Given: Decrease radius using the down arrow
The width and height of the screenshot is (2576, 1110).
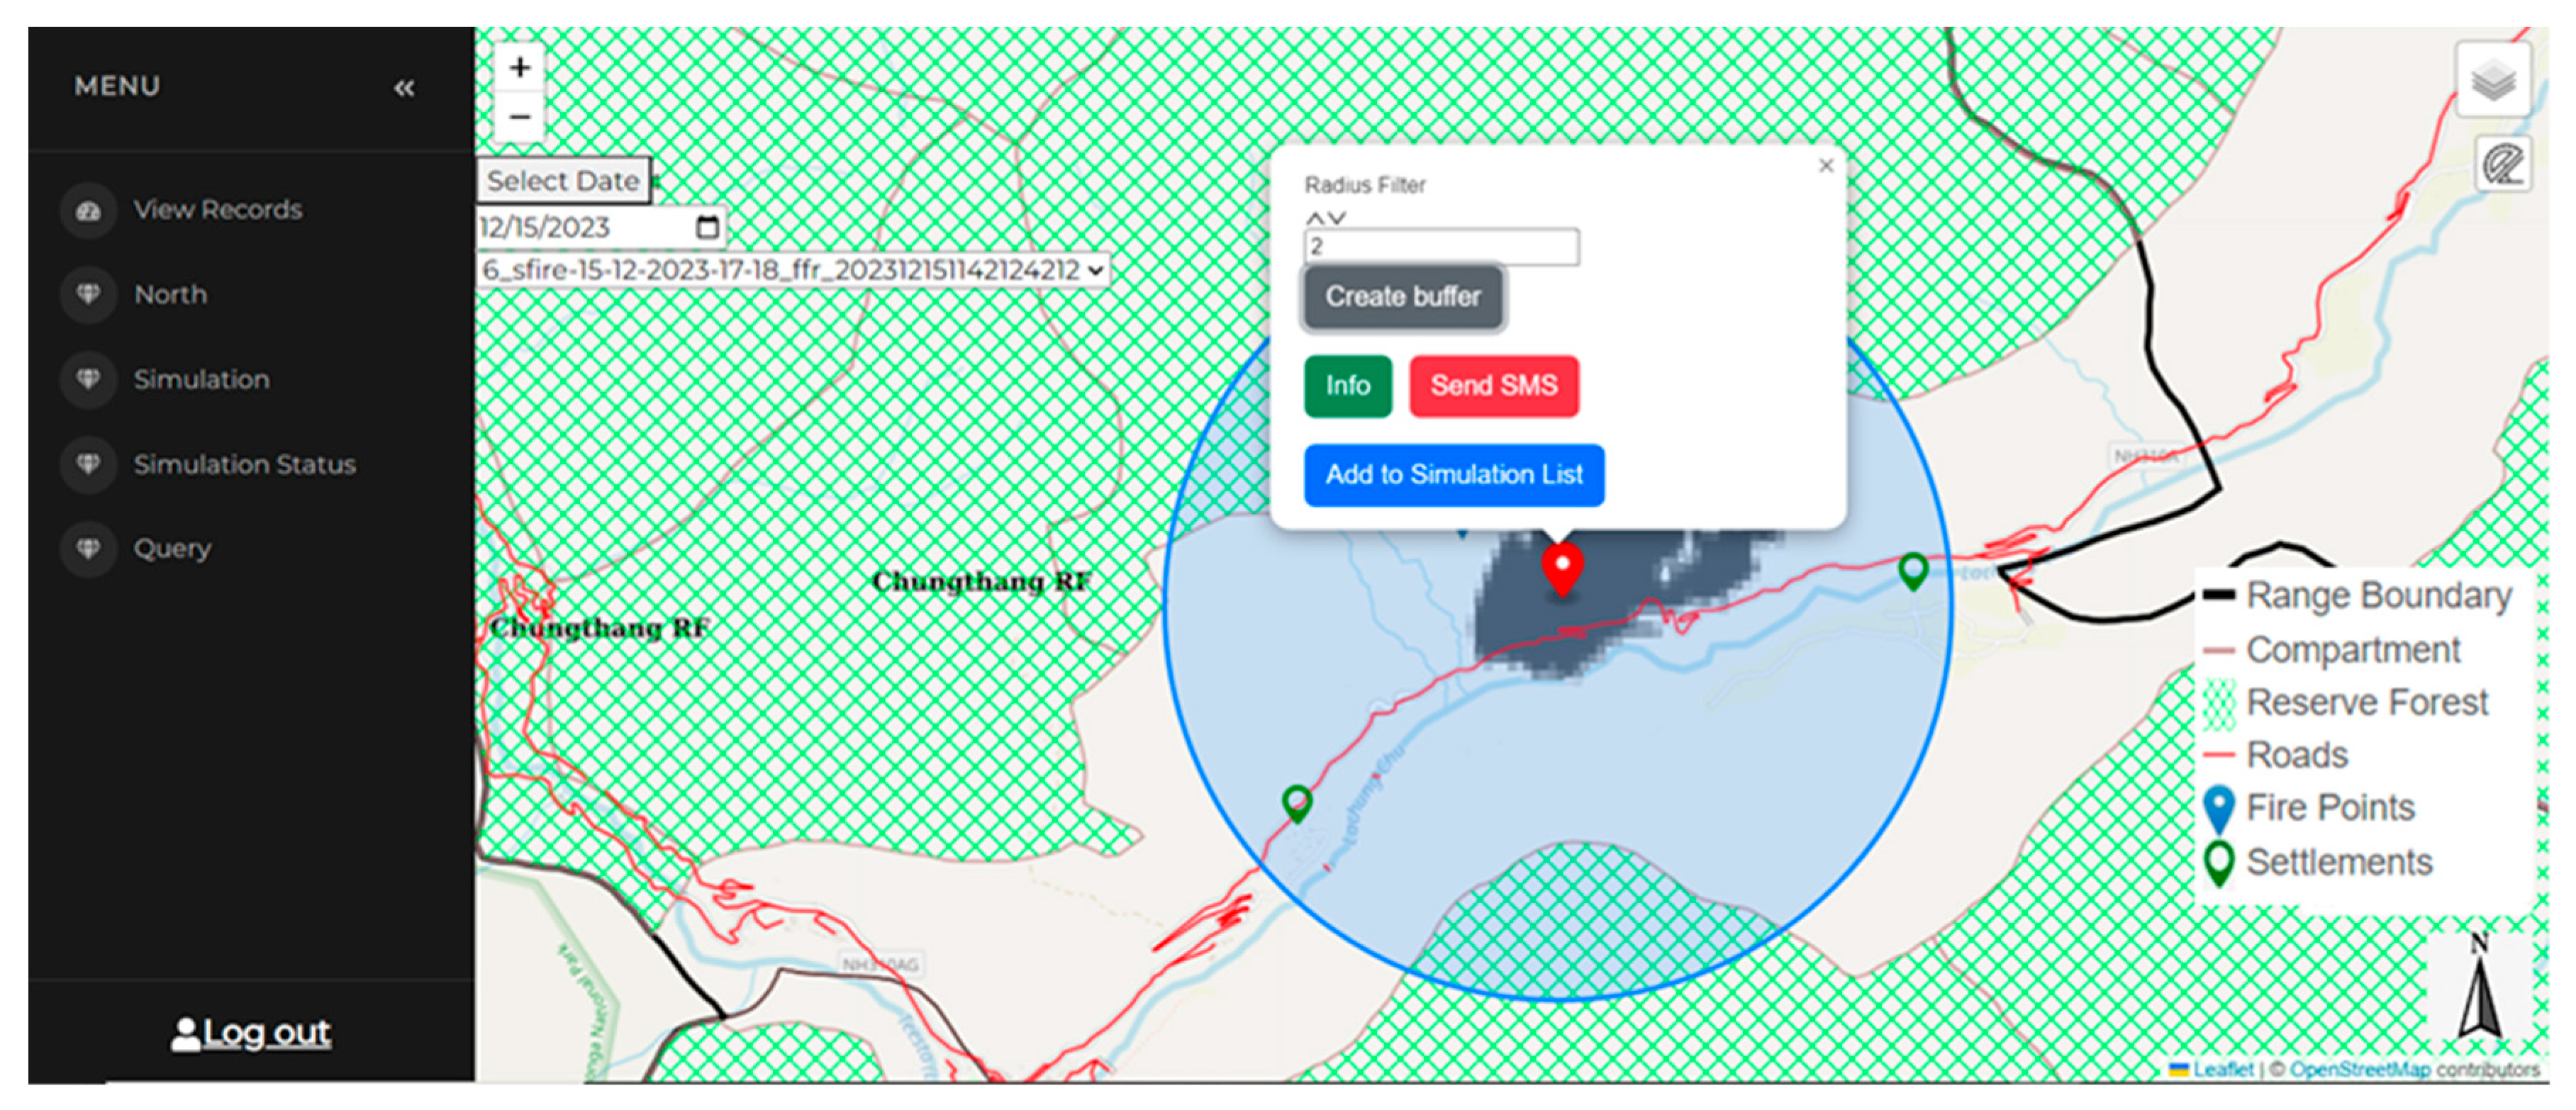Looking at the screenshot, I should click(1337, 218).
